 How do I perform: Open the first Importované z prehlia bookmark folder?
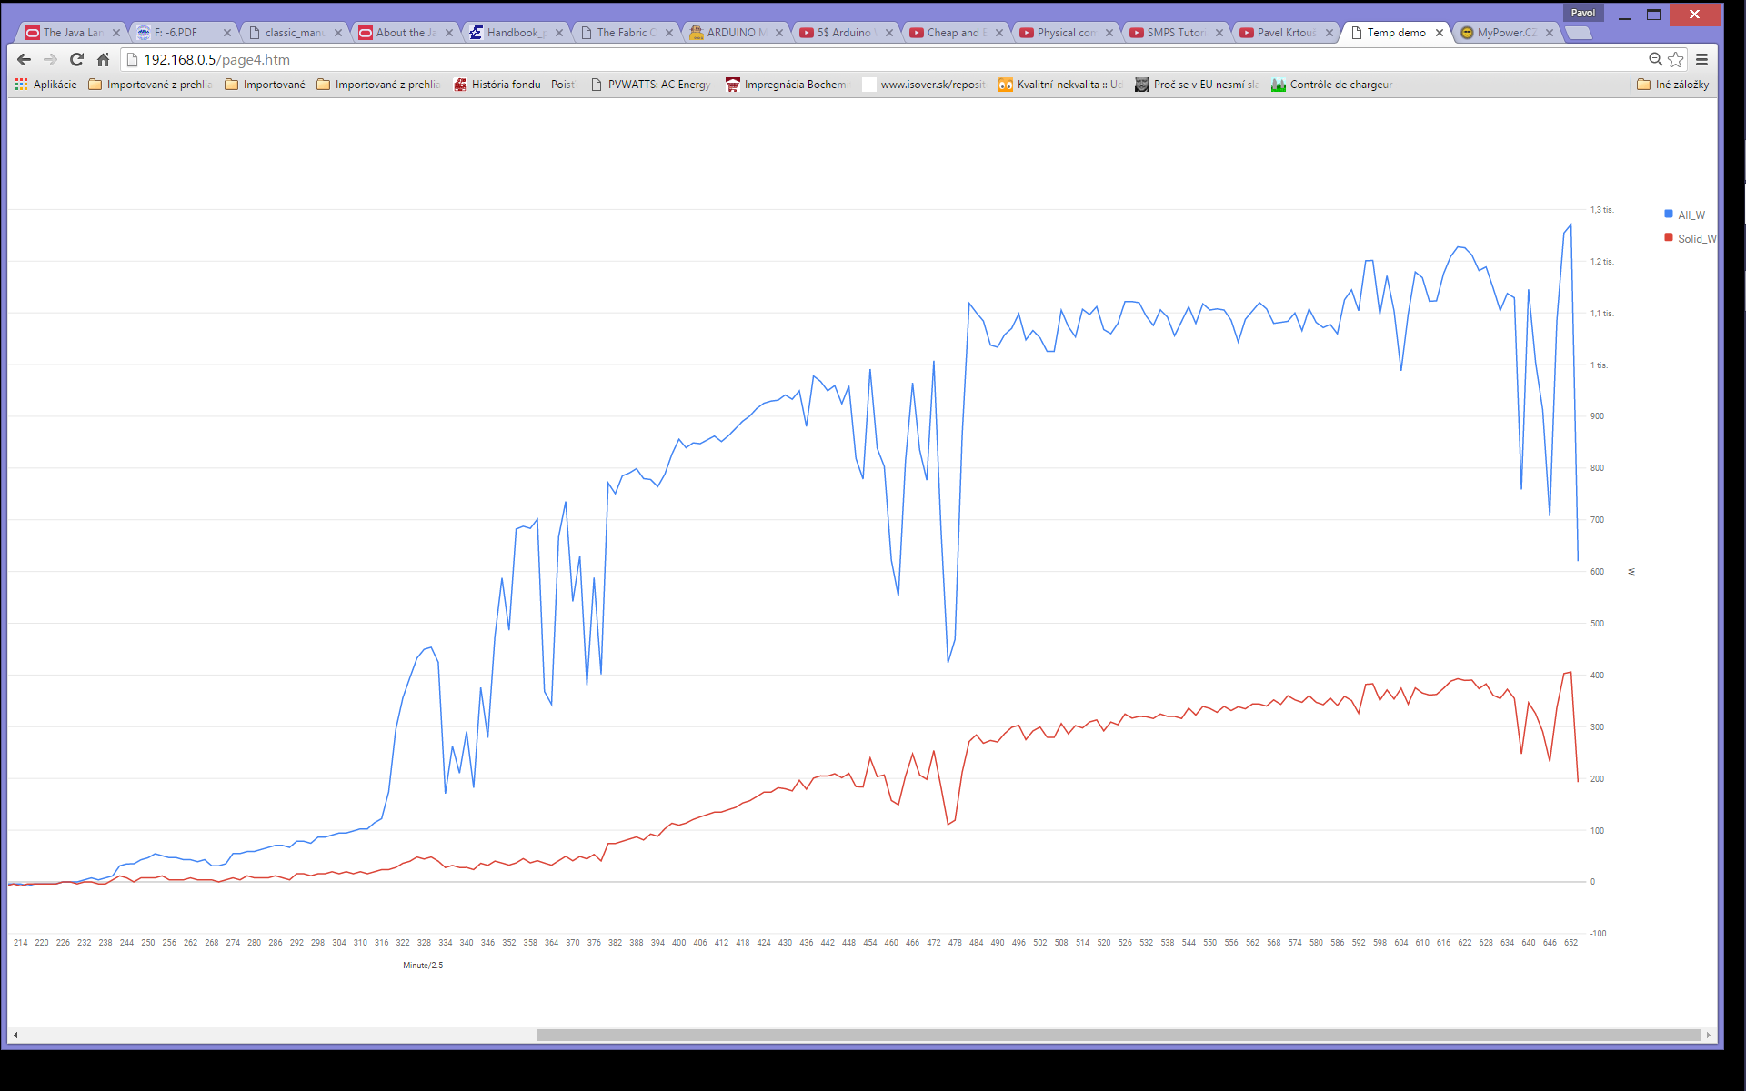150,85
